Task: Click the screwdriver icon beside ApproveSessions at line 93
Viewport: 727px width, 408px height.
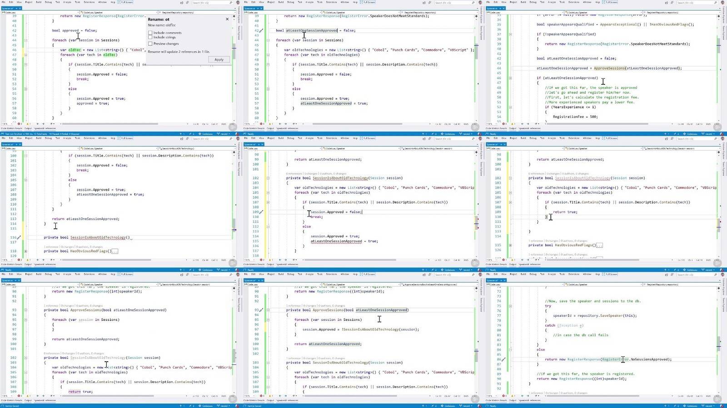Action: tap(261, 310)
